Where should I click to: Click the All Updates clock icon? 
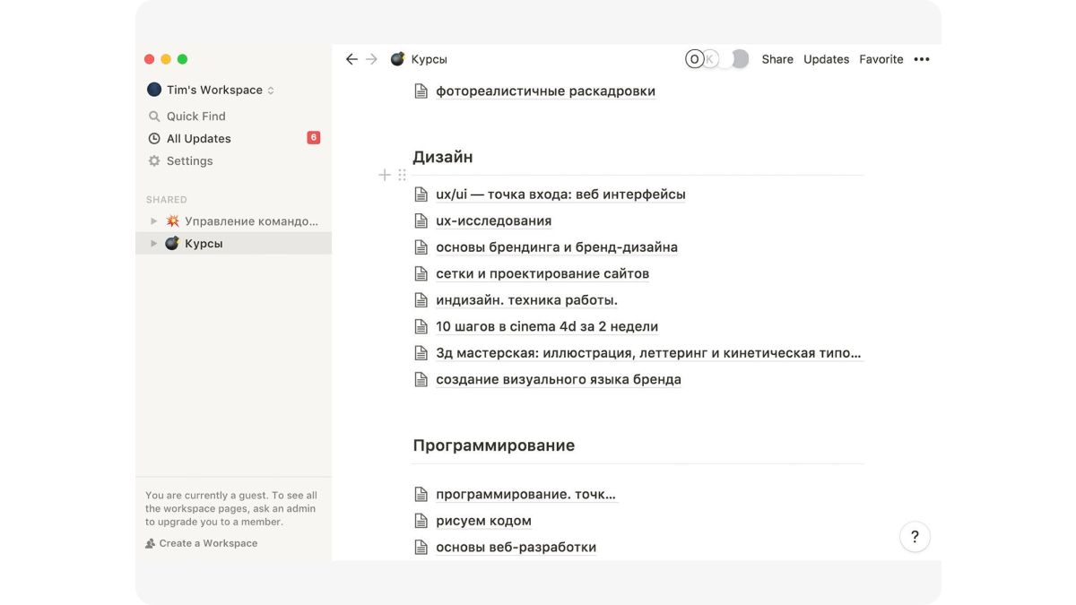coord(153,138)
